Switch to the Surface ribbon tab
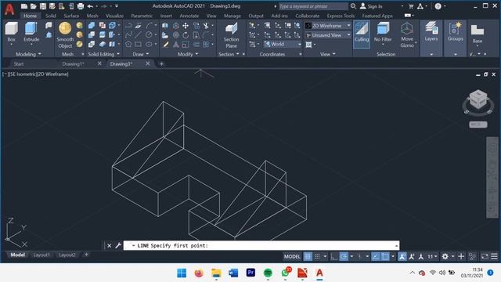The height and width of the screenshot is (282, 501). 71,16
